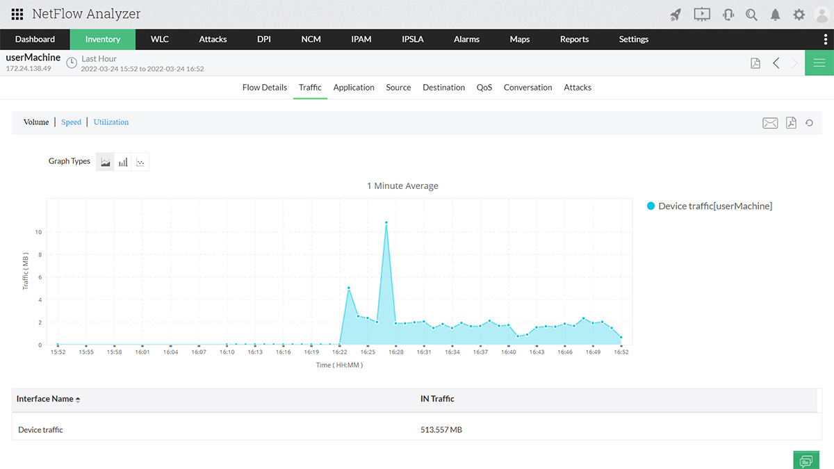Switch to the scatter graph type
834x469 pixels.
(140, 162)
